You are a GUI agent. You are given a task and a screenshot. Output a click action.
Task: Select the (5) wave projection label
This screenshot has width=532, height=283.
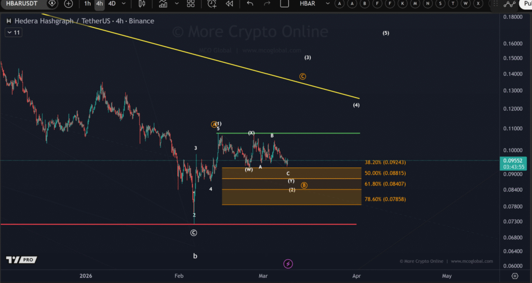[386, 33]
